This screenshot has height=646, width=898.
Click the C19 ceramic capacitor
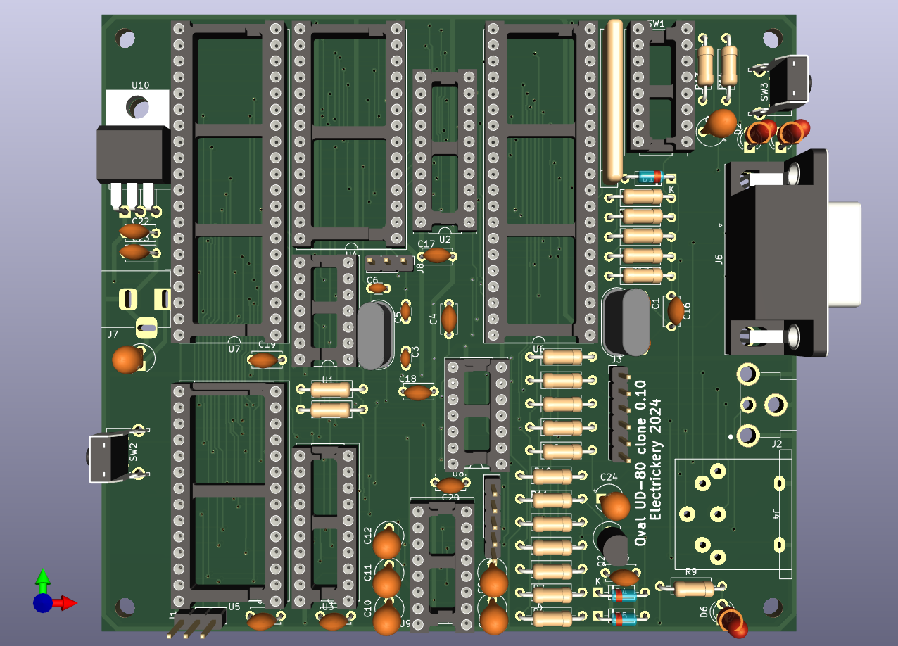tap(264, 360)
